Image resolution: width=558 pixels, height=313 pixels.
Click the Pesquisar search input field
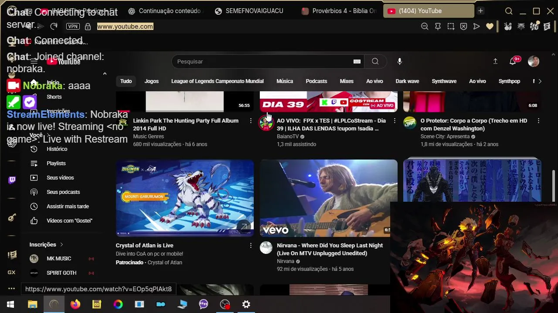(268, 61)
